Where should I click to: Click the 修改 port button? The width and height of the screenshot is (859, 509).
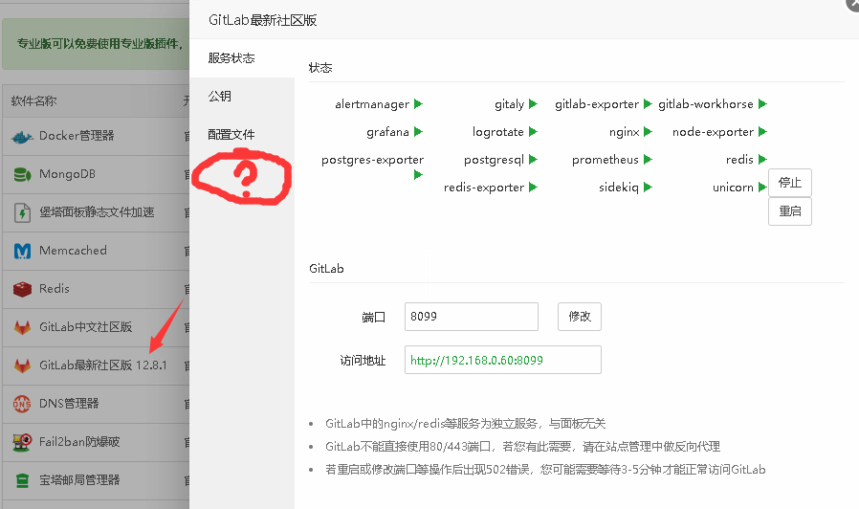(579, 317)
